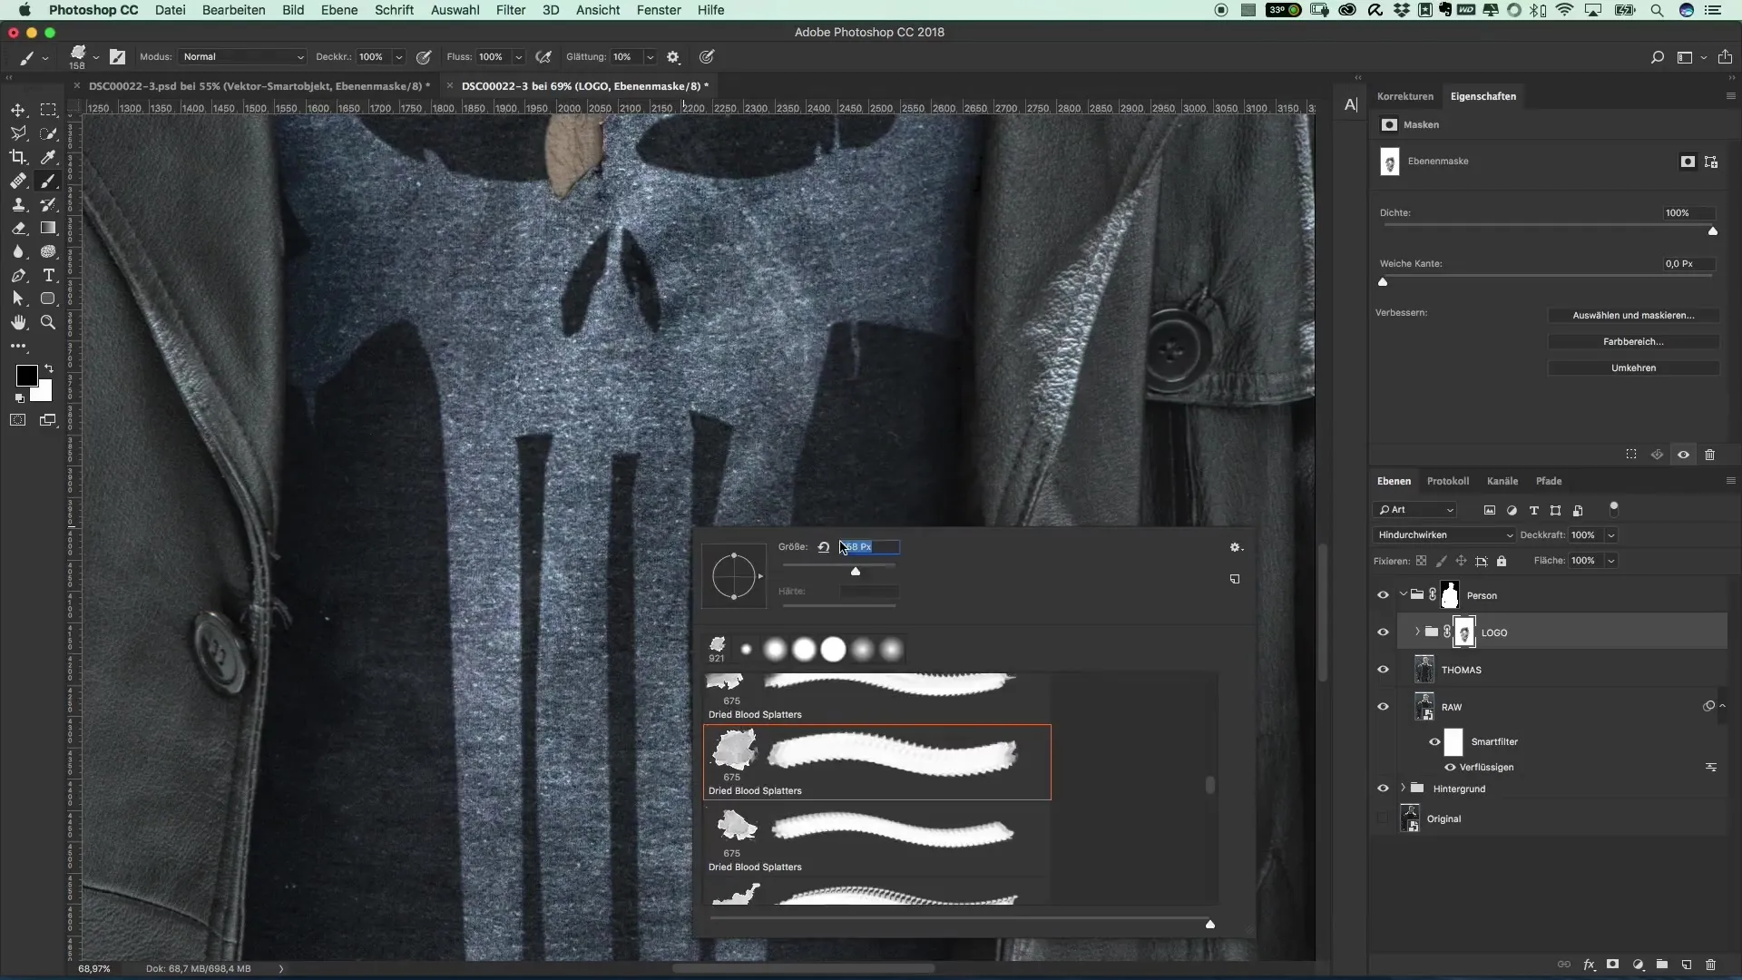This screenshot has height=980, width=1742.
Task: Select the Healing Brush tool
Action: pyautogui.click(x=18, y=181)
